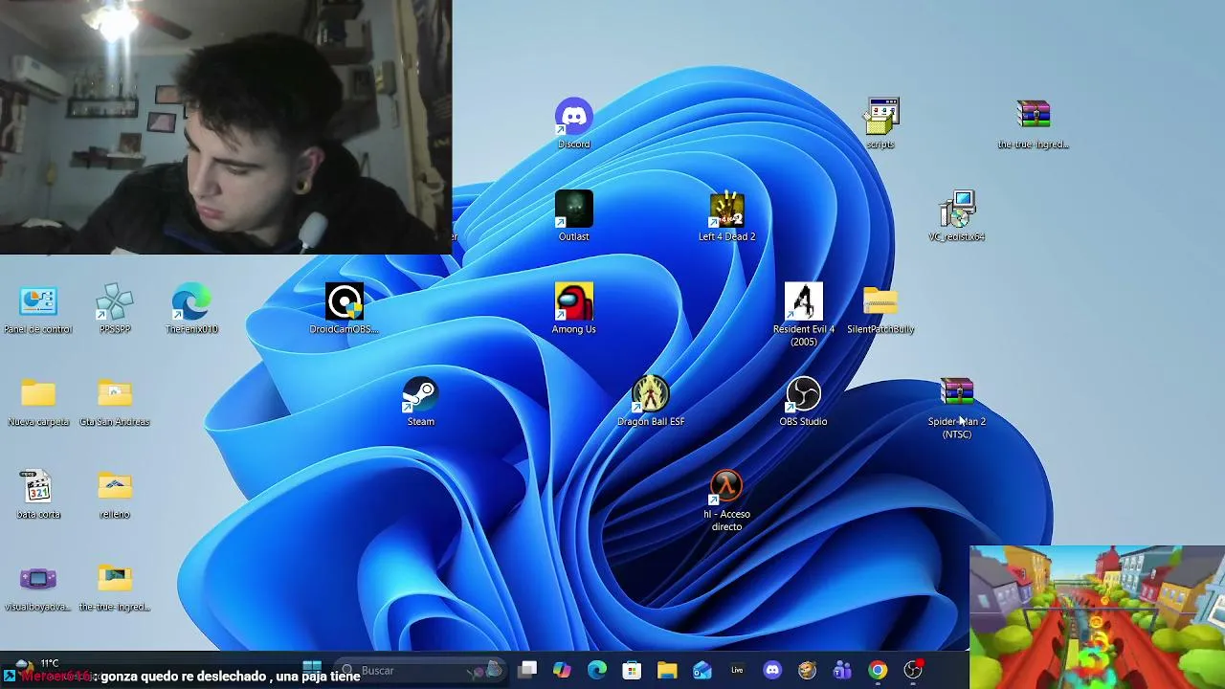Click the taskbar Buscar search box

click(x=421, y=671)
